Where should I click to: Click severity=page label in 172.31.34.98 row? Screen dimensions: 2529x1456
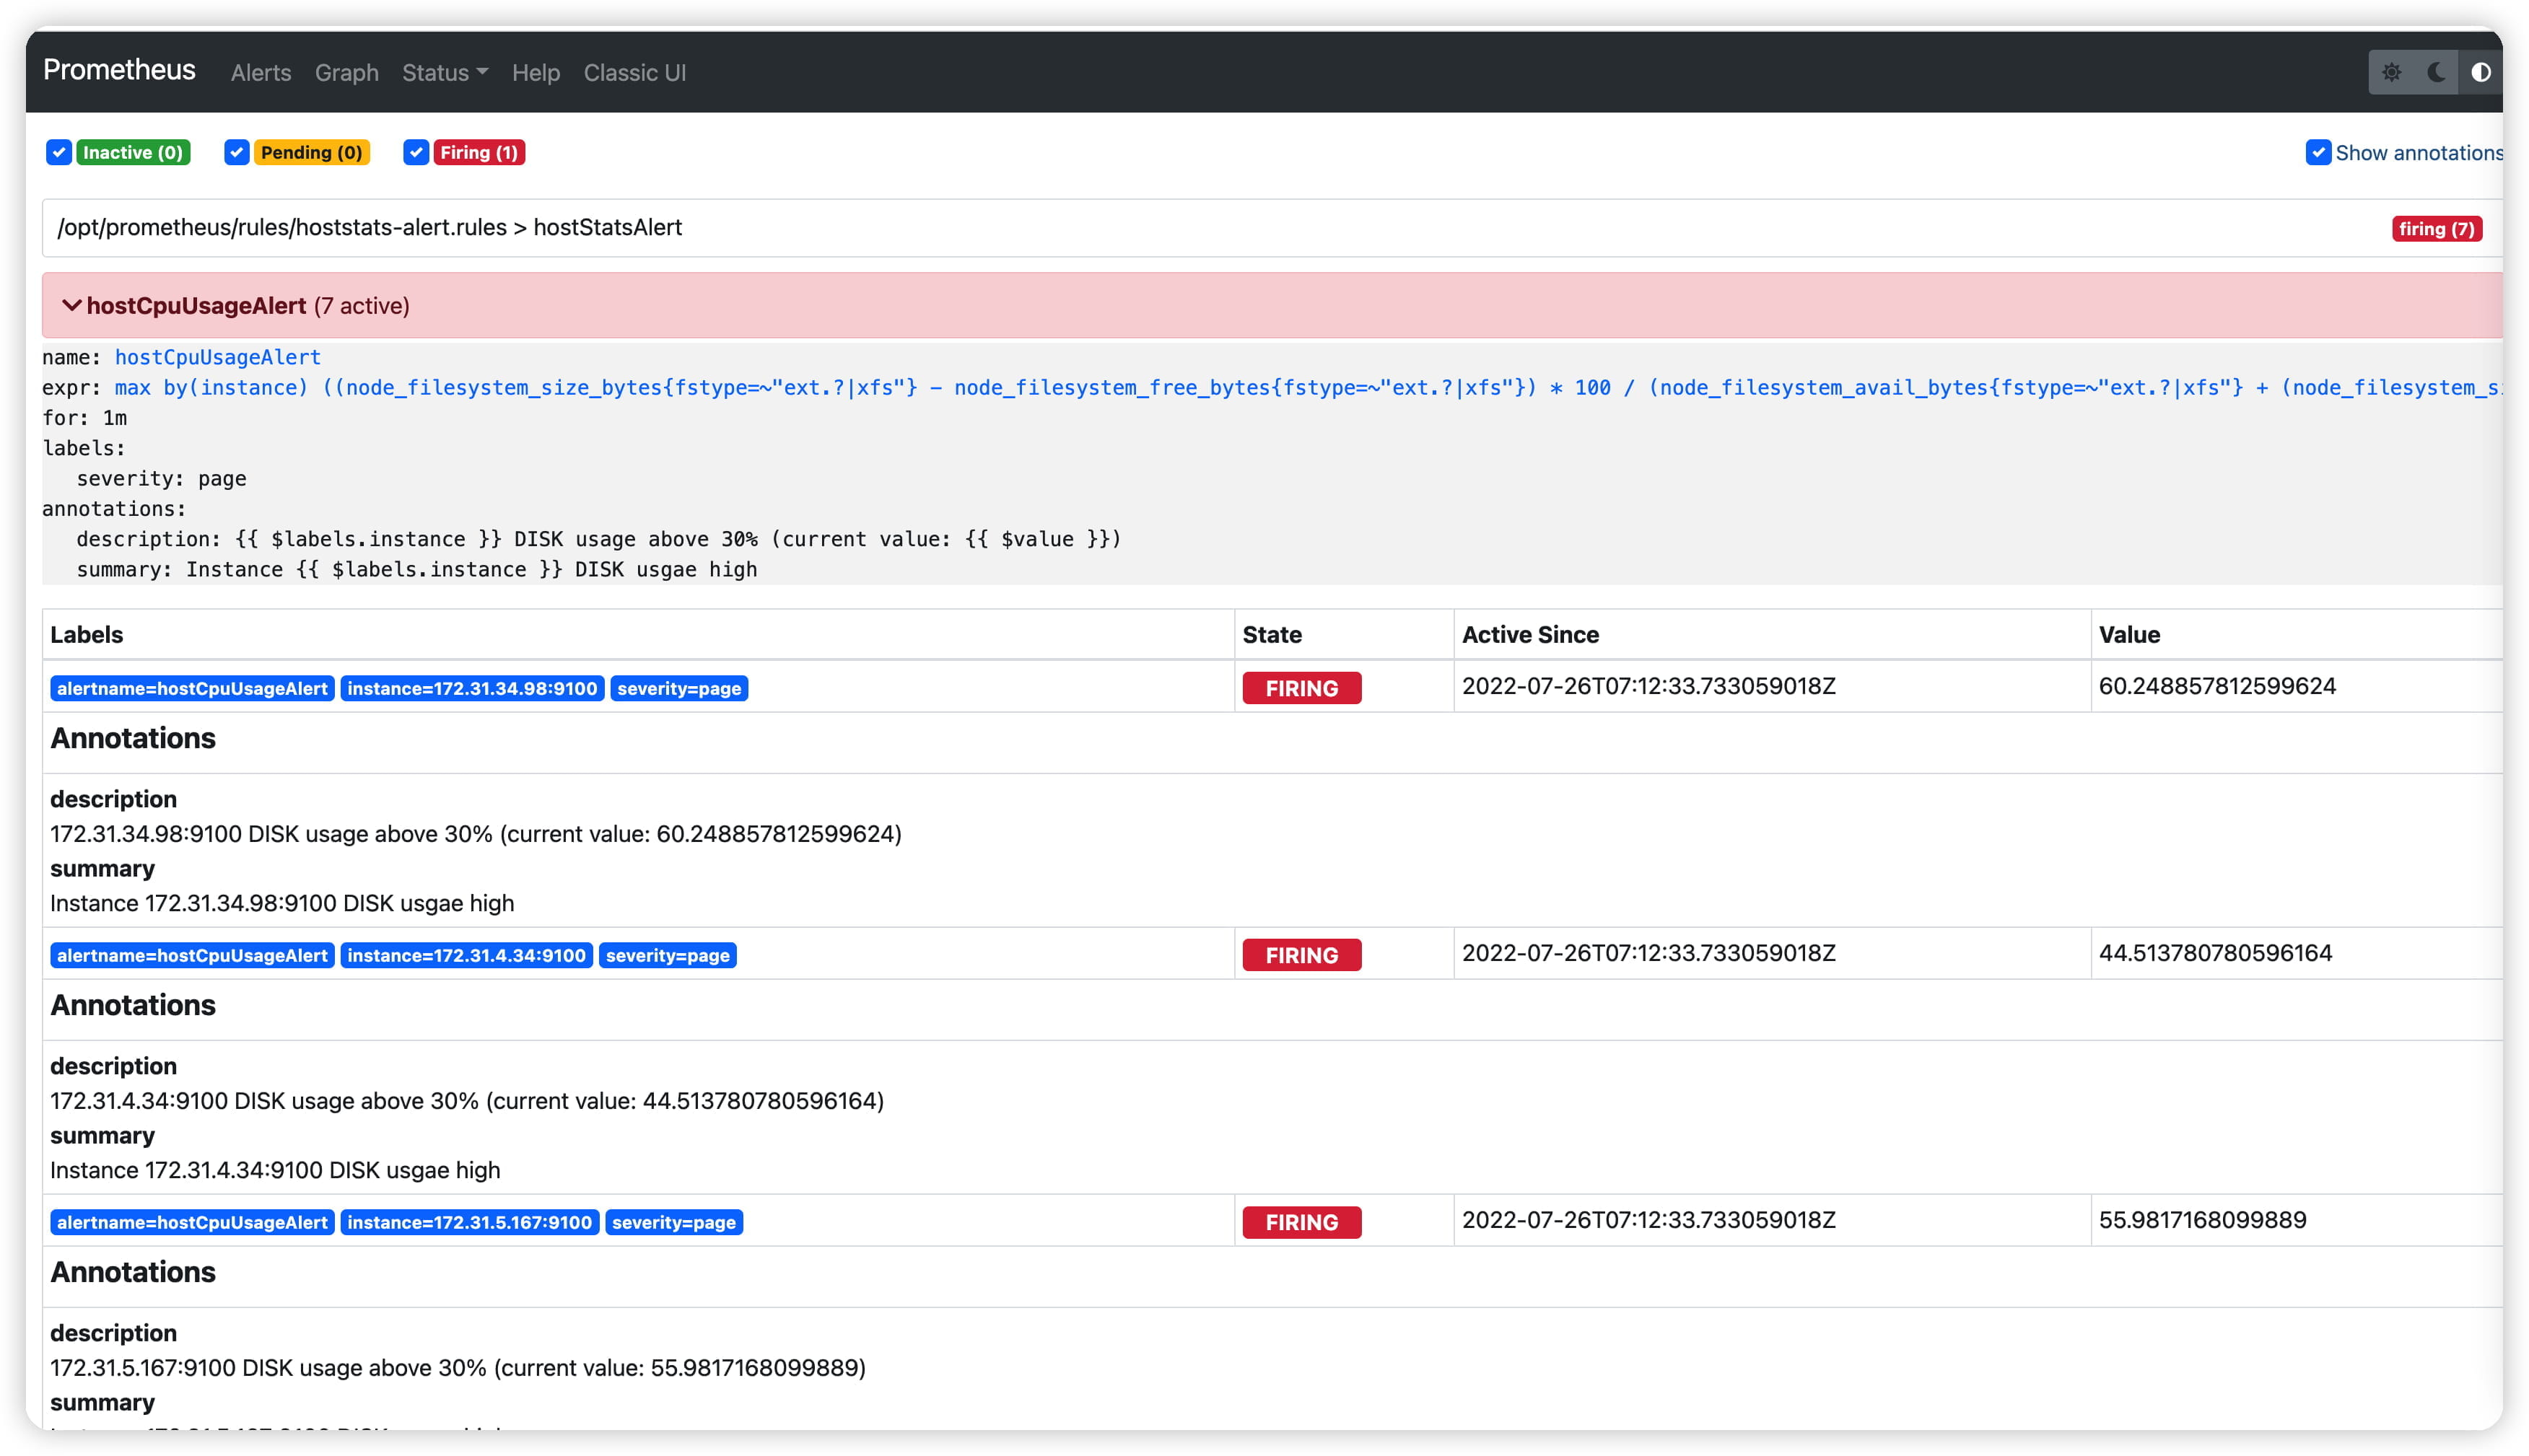[x=679, y=688]
